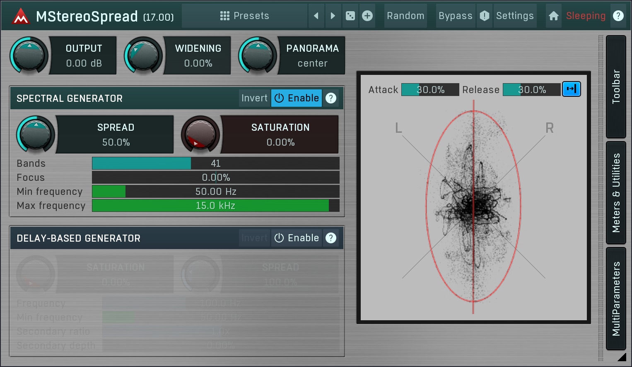Toggle Invert in Spectral Generator
The height and width of the screenshot is (367, 632).
click(254, 98)
